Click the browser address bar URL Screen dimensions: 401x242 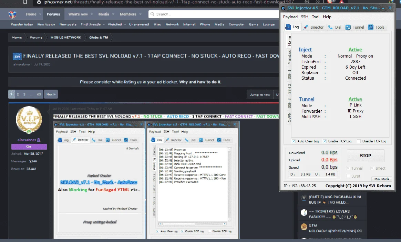[169, 2]
